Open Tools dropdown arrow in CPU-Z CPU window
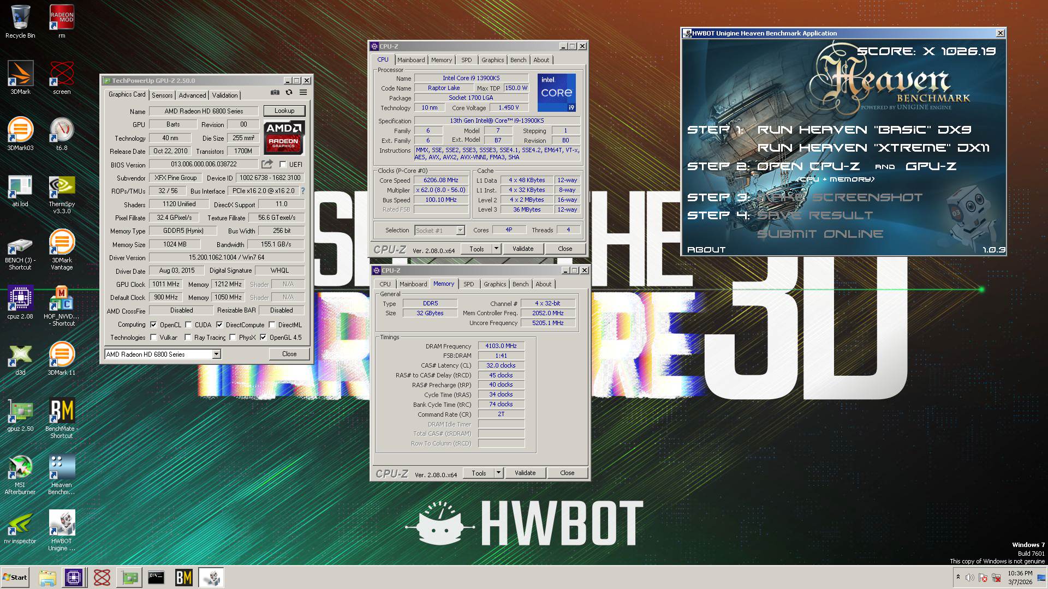 [496, 249]
